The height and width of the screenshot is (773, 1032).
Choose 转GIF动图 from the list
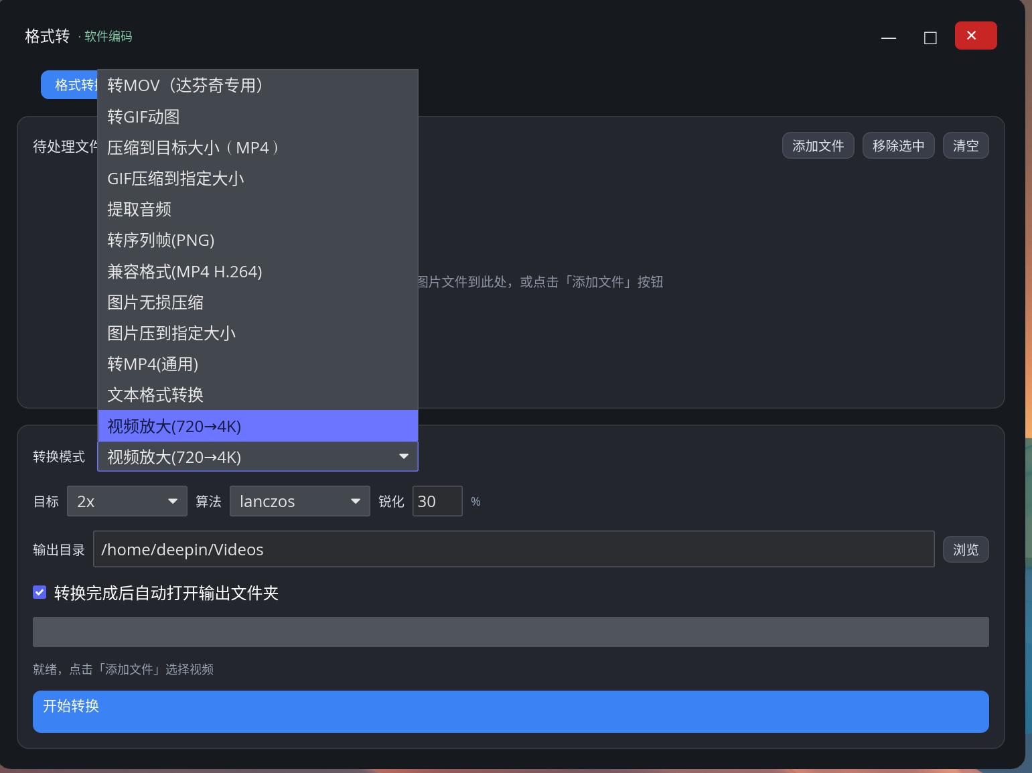tap(258, 117)
